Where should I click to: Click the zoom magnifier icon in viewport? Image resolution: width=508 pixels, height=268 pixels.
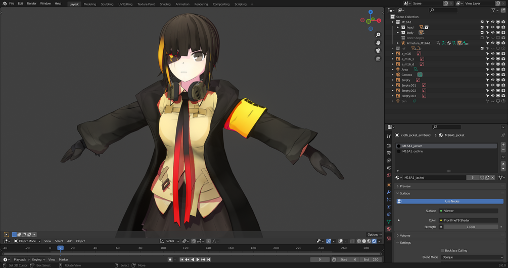point(378,35)
